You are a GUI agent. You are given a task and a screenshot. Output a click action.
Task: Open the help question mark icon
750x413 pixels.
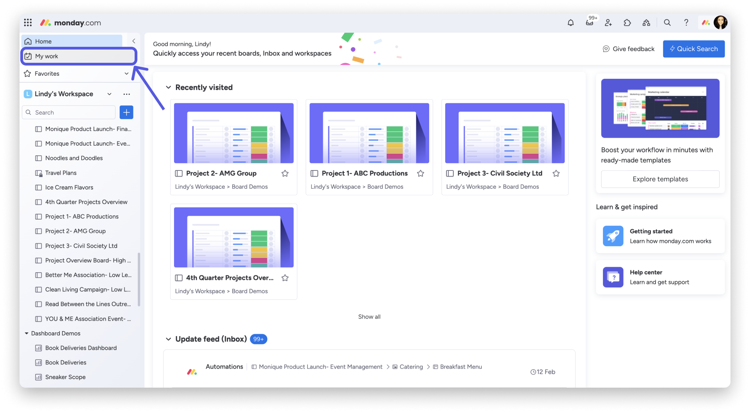(686, 23)
